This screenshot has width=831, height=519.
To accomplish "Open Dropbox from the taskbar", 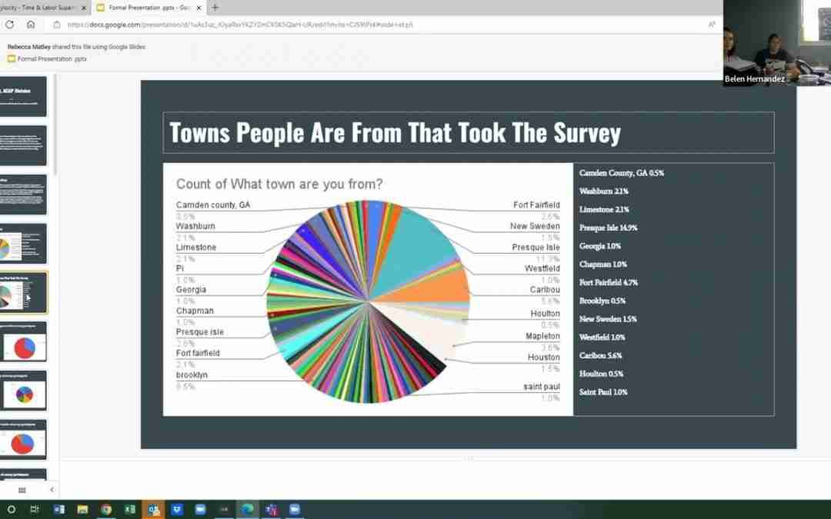I will 176,509.
